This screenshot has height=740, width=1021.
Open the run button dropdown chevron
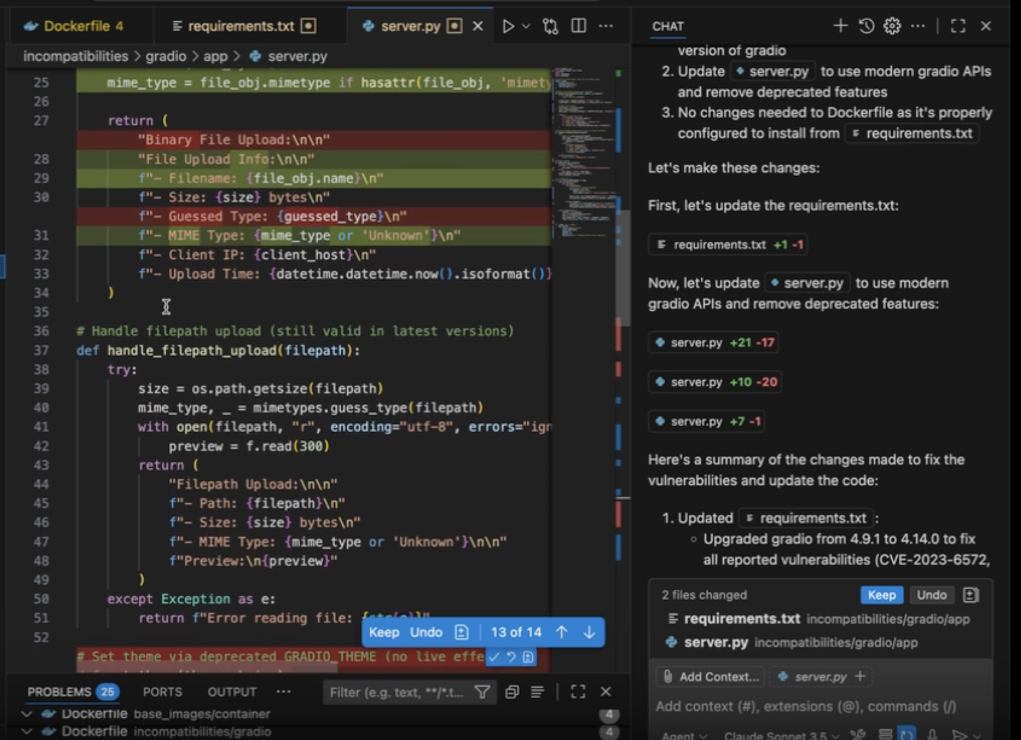[x=526, y=26]
